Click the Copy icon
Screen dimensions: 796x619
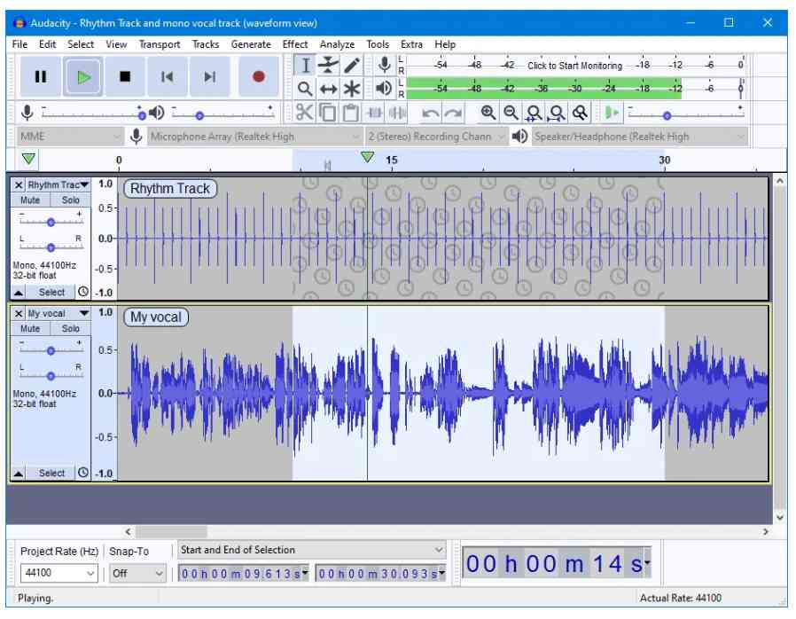(x=327, y=113)
